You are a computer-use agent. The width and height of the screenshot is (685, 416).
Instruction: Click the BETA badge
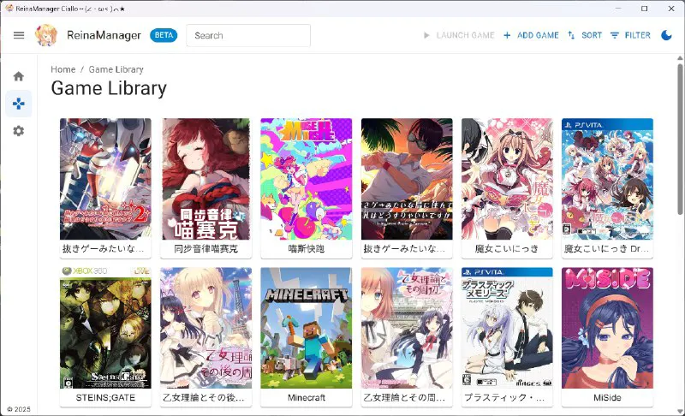164,35
